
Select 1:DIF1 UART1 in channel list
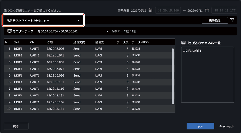192,51
